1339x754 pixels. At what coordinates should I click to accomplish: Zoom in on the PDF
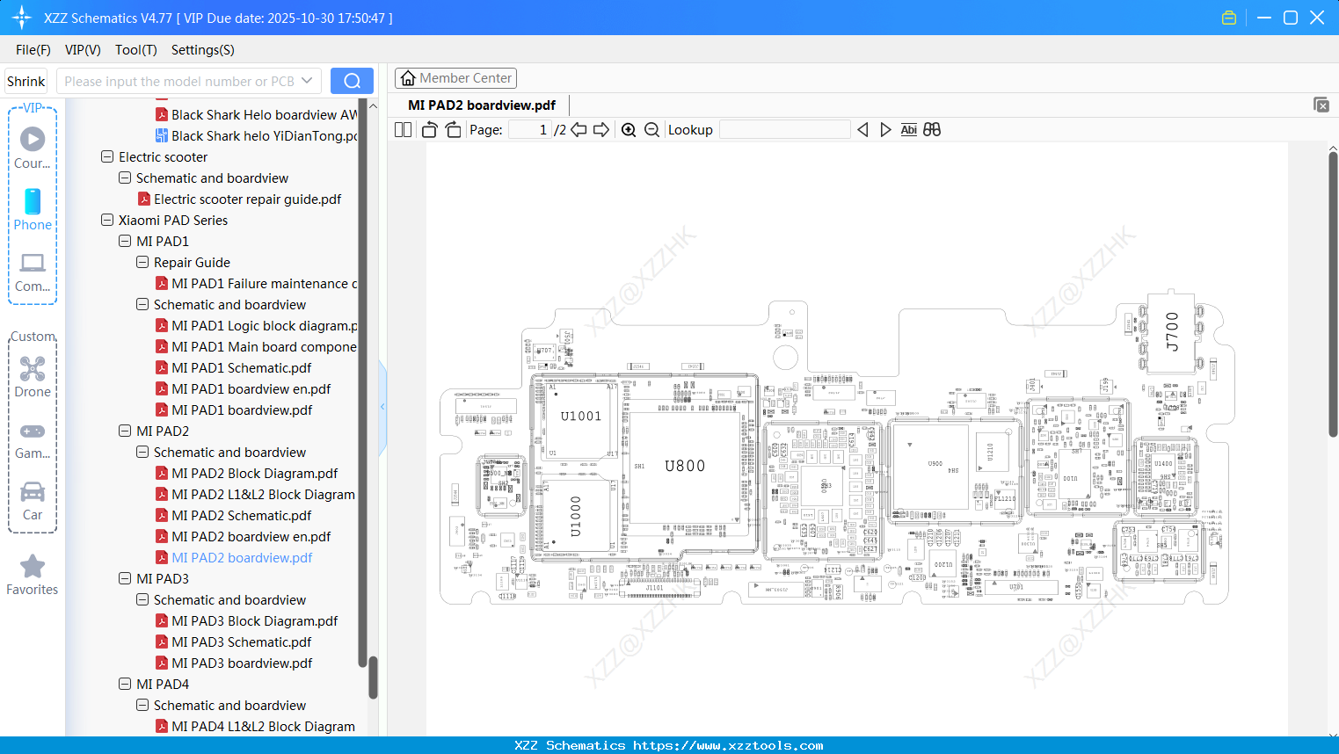point(629,129)
